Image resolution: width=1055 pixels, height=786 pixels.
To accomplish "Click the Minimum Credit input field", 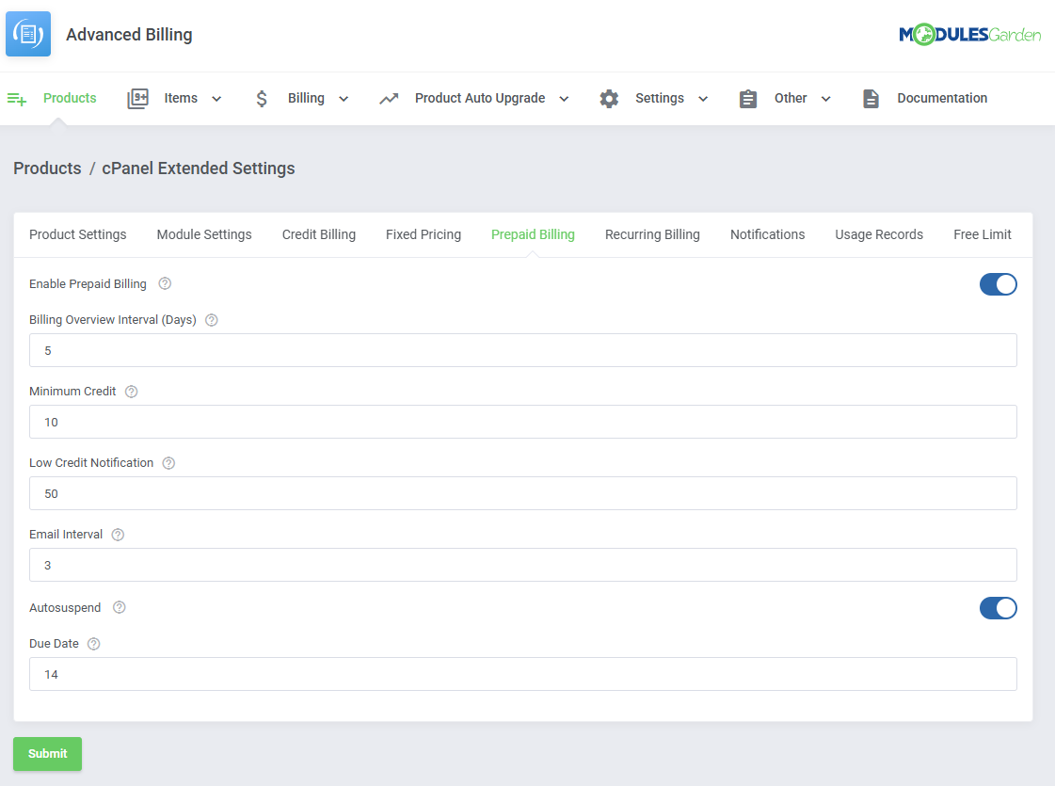I will click(522, 422).
